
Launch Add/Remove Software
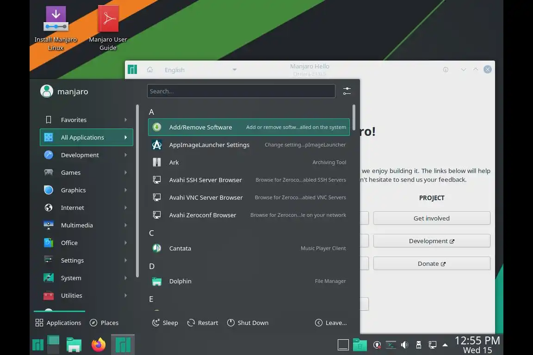(x=249, y=127)
